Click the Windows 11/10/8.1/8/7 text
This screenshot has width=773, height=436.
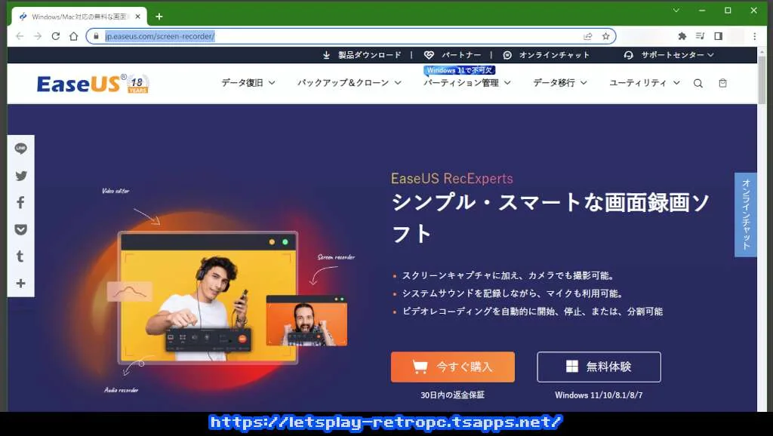[599, 395]
